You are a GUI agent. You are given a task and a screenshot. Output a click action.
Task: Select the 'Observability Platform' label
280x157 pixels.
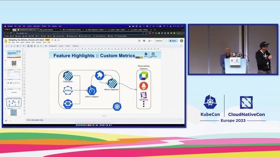pyautogui.click(x=144, y=67)
